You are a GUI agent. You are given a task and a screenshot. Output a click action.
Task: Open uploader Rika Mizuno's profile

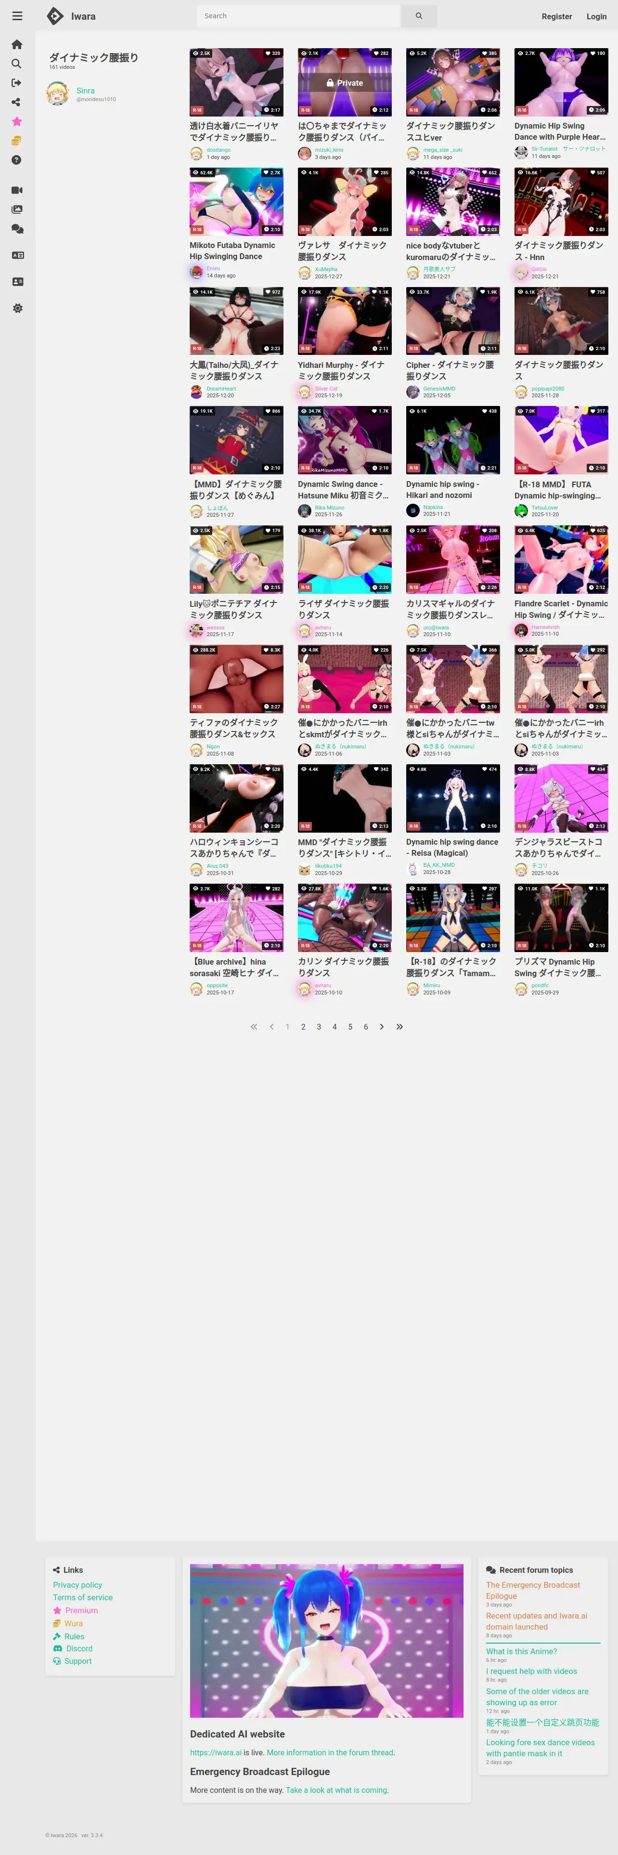coord(330,508)
